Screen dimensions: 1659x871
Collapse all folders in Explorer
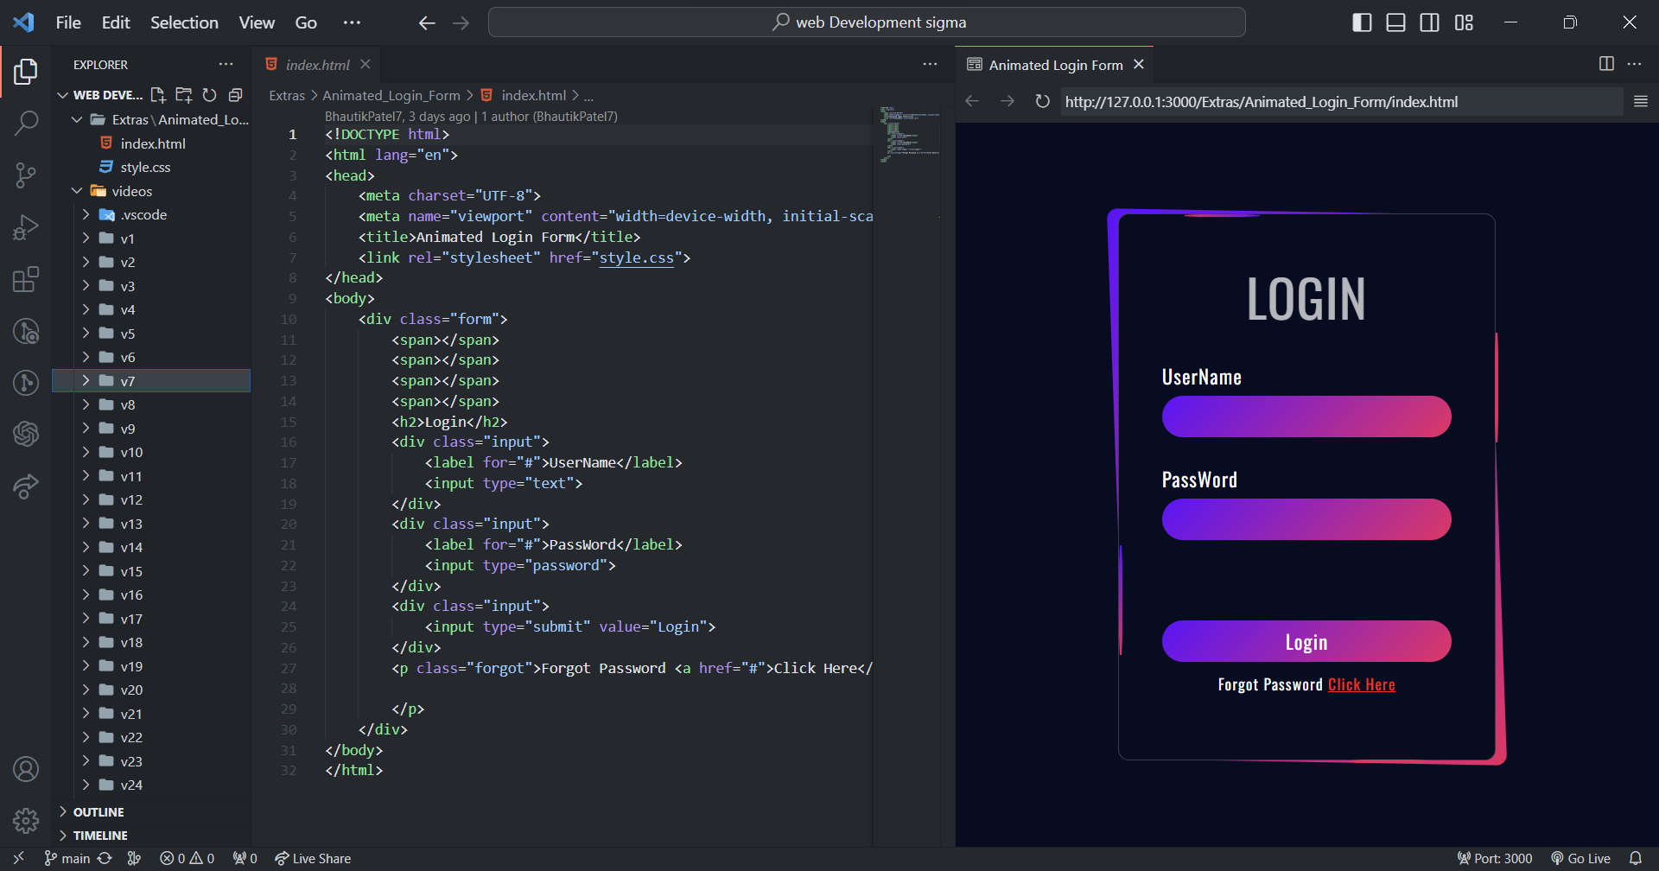coord(235,95)
